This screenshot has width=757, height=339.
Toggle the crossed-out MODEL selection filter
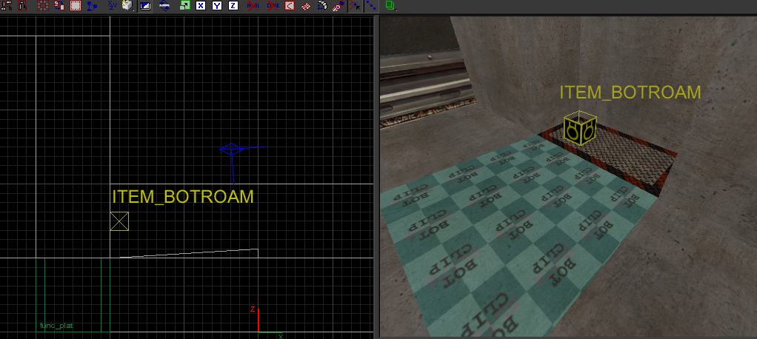[x=253, y=6]
